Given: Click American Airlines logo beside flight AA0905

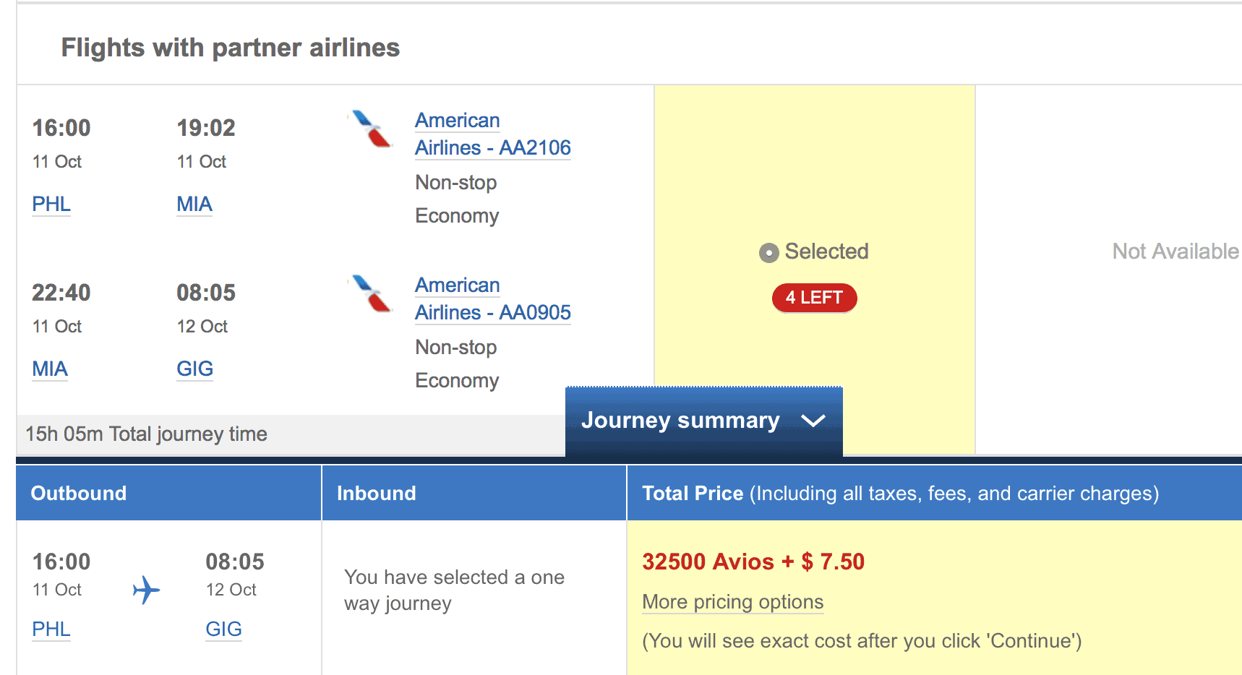Looking at the screenshot, I should click(371, 293).
